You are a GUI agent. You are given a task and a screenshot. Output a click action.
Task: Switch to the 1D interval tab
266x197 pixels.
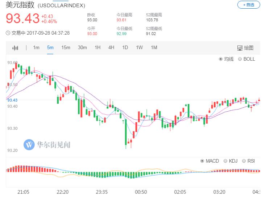tap(125, 48)
